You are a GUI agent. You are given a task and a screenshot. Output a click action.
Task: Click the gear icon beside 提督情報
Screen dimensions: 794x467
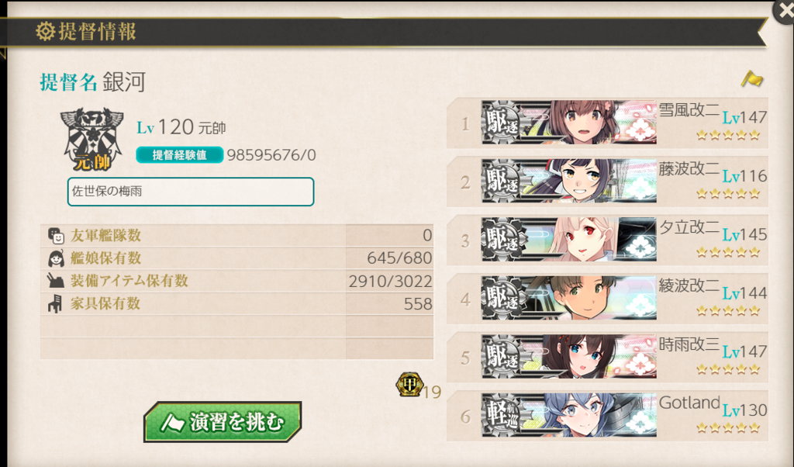pos(46,31)
